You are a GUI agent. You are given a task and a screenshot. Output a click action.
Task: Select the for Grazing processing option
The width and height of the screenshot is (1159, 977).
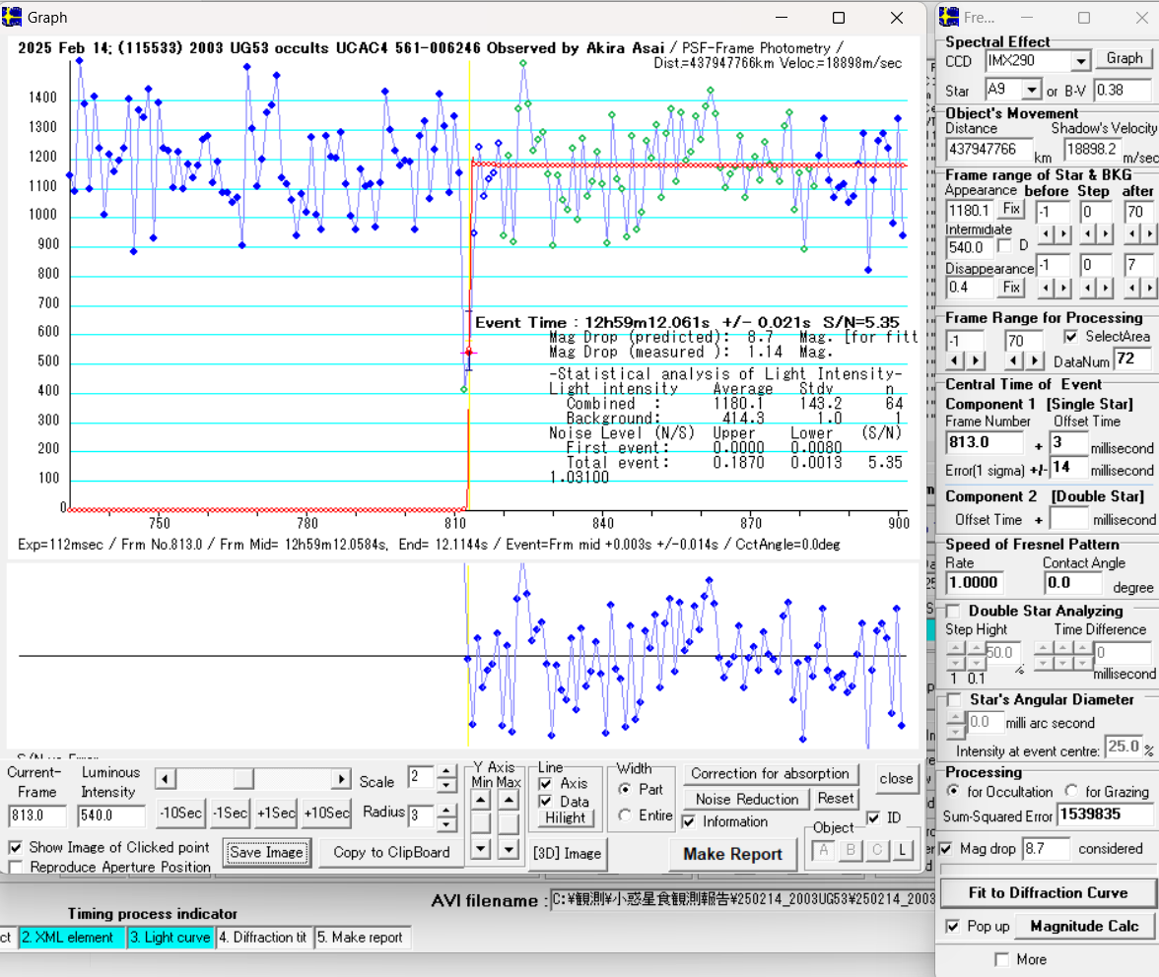point(1070,792)
